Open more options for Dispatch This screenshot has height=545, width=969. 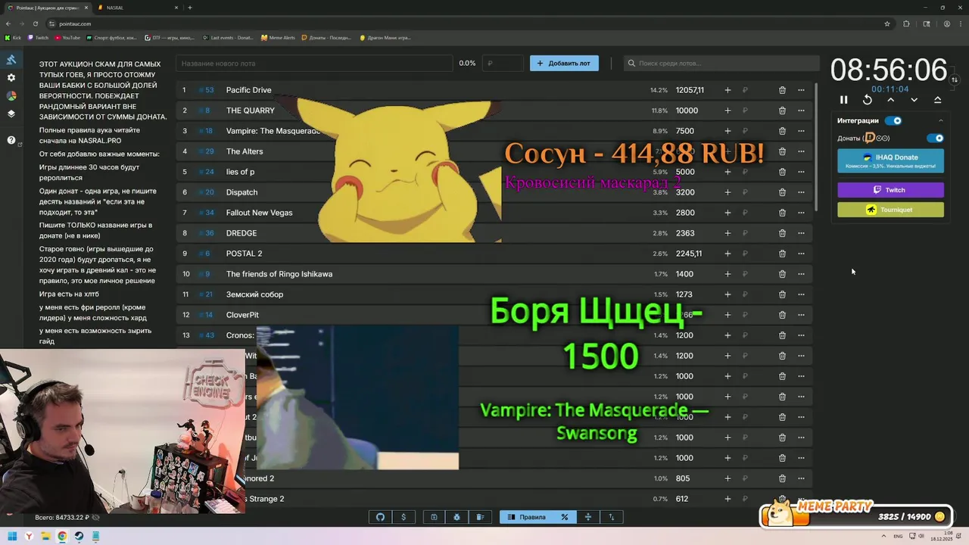click(x=801, y=192)
